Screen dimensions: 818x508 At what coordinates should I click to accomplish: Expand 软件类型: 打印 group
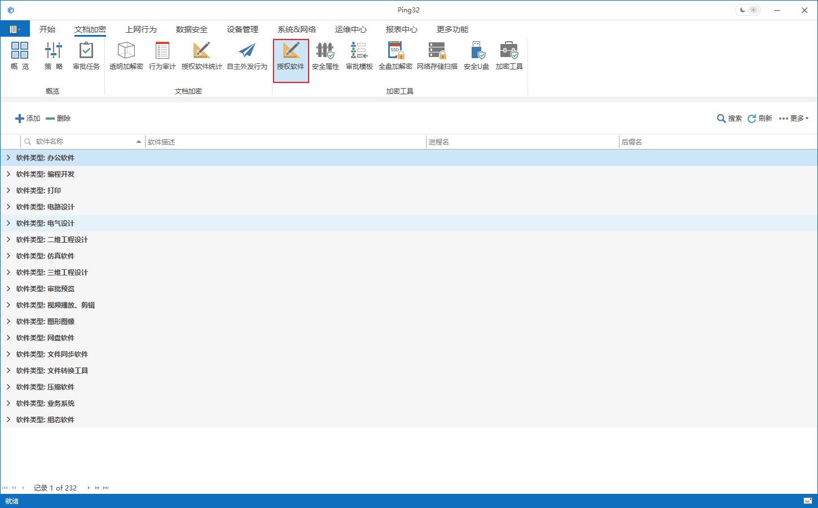tap(8, 191)
